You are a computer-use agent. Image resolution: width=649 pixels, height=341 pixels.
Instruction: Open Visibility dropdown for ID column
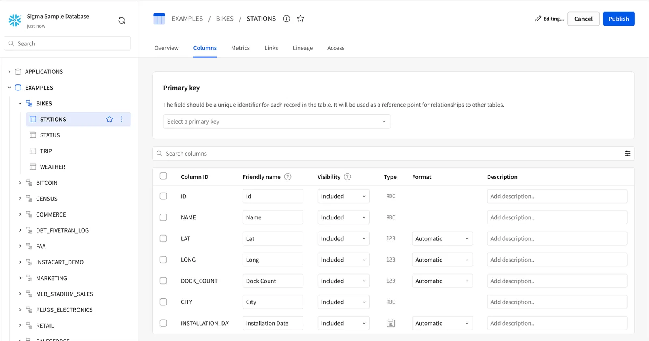tap(344, 196)
